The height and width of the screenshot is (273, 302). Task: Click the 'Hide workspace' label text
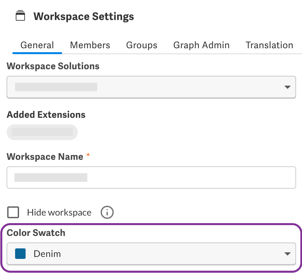click(59, 212)
